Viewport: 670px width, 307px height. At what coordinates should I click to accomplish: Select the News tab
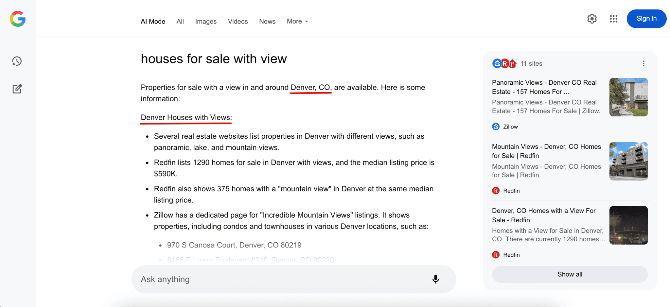coord(267,21)
